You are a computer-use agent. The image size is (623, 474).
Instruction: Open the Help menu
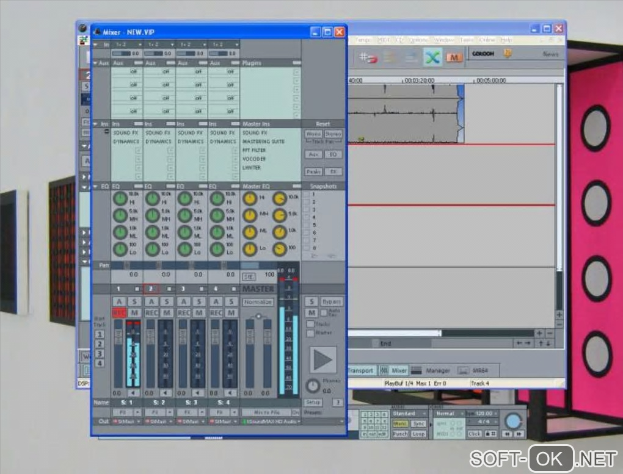point(505,40)
